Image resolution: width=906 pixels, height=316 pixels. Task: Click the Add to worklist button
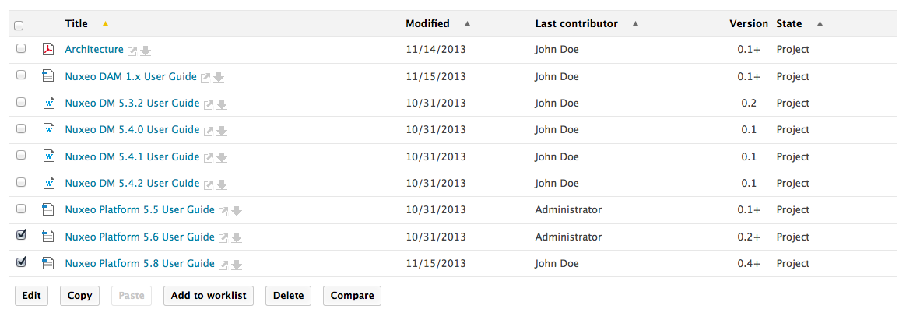click(x=209, y=296)
